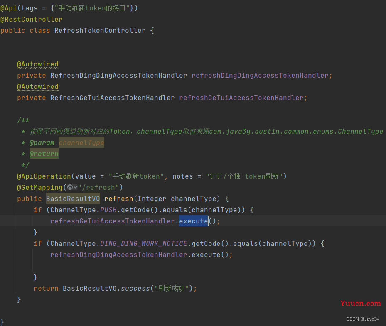
Task: Open the dropdown arrow beside the GetMapping globe
Action: tap(76, 187)
